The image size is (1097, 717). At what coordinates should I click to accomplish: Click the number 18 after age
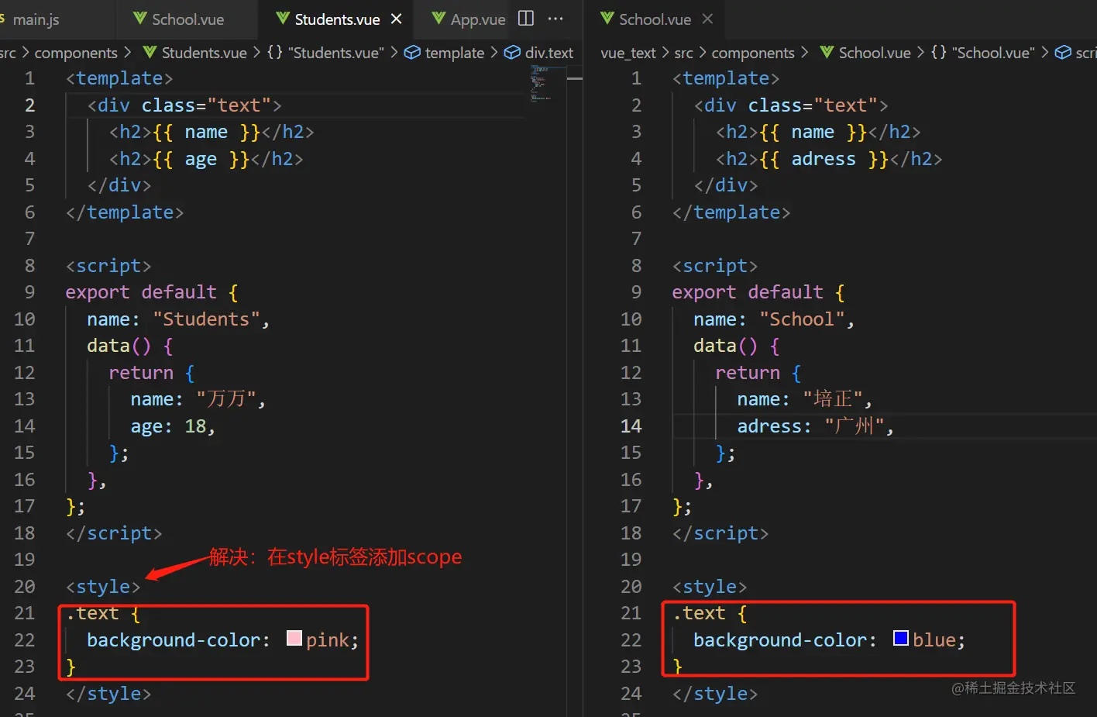tap(195, 426)
